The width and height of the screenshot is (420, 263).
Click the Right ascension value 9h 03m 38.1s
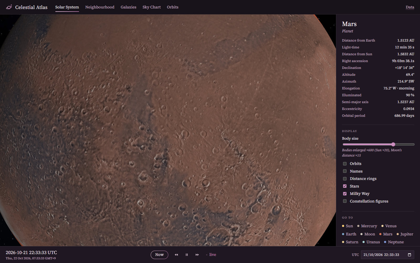[x=403, y=61]
